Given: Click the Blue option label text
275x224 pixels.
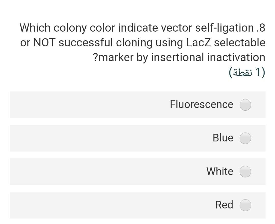Looking at the screenshot, I should pyautogui.click(x=223, y=138).
